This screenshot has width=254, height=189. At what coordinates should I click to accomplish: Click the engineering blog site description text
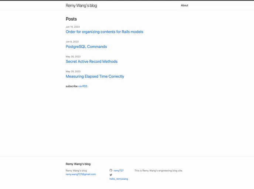click(x=158, y=171)
